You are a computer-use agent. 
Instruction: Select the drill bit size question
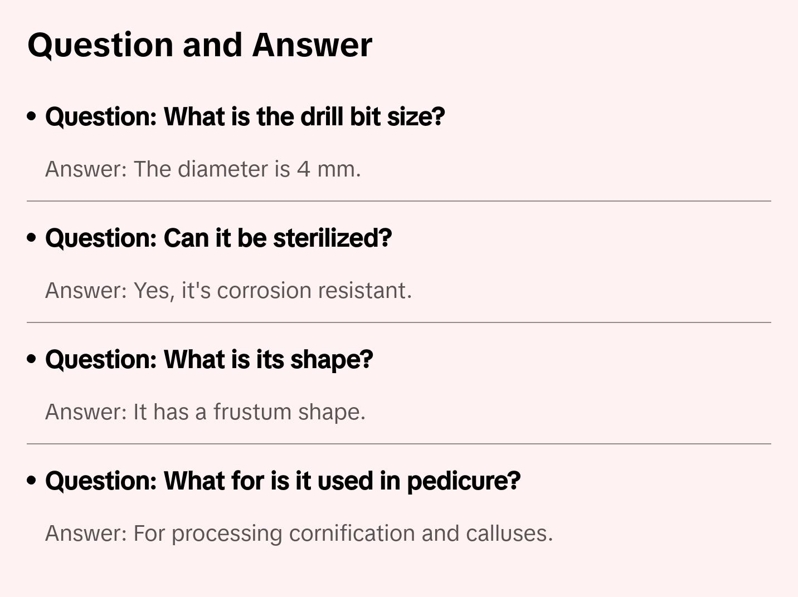[x=245, y=116]
